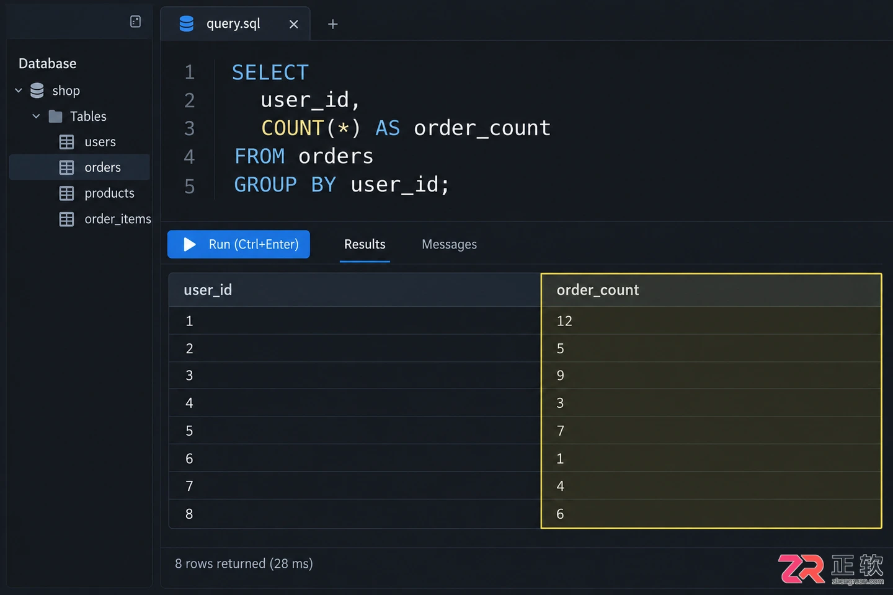The image size is (893, 595).
Task: Click COUNT(*) in the editor line 3
Action: click(x=311, y=128)
